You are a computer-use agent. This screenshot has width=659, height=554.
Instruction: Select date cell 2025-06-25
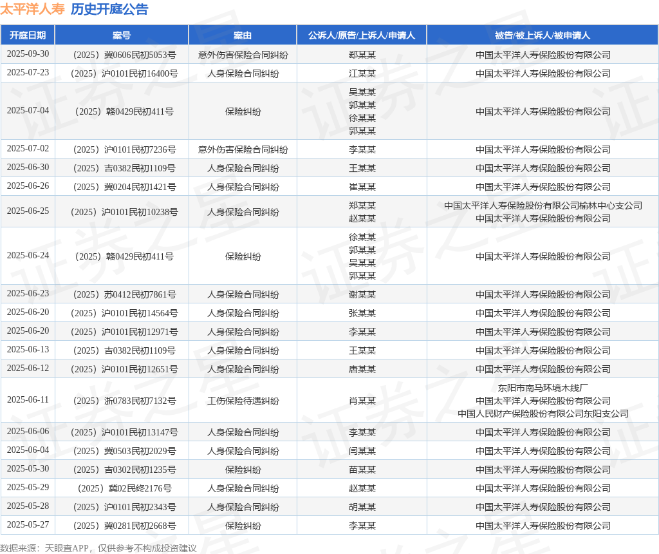point(28,211)
